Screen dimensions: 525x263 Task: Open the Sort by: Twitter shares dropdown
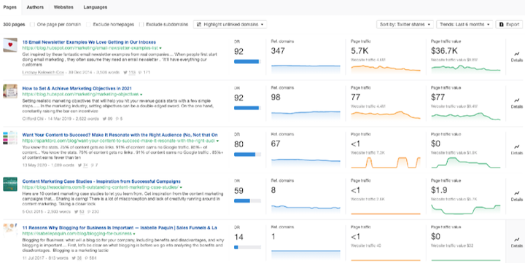[405, 25]
